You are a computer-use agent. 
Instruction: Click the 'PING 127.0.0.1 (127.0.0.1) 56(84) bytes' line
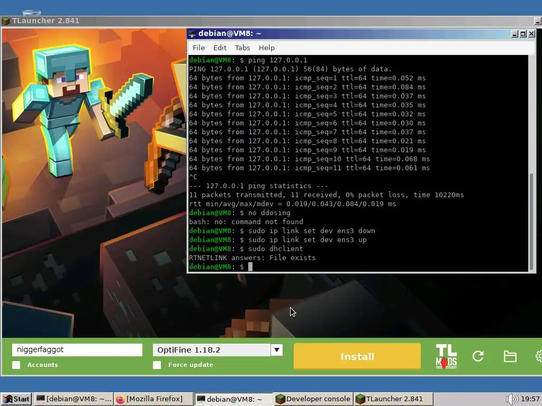pyautogui.click(x=290, y=69)
